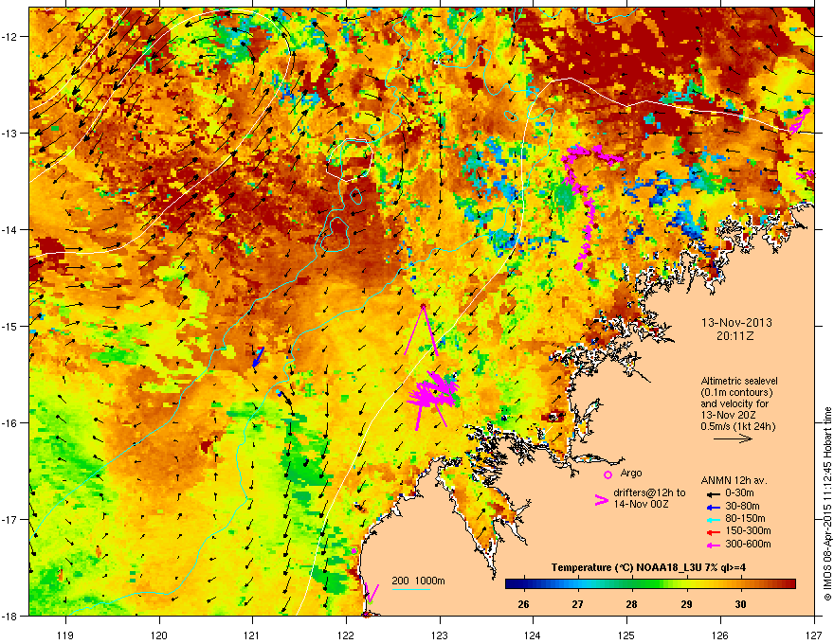This screenshot has height=644, width=834.
Task: Click the red 150-300m legend arrow
Action: point(713,531)
